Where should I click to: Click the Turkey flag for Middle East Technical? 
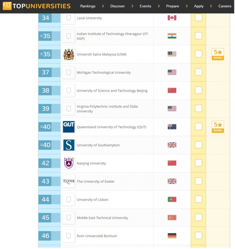(172, 218)
